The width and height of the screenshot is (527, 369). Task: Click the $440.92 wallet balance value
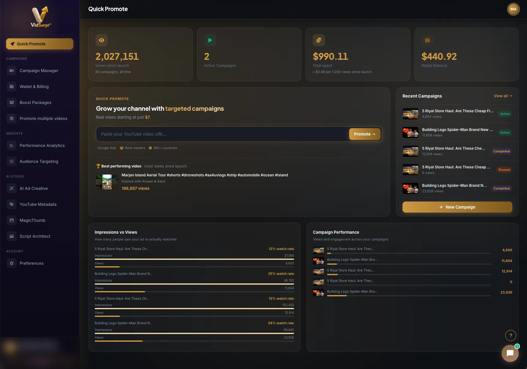click(439, 56)
